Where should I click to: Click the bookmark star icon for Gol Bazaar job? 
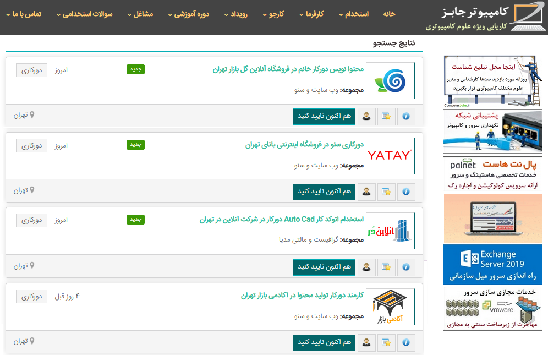point(386,117)
